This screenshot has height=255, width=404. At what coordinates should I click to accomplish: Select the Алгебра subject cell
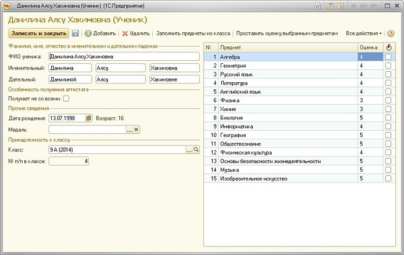coord(288,57)
